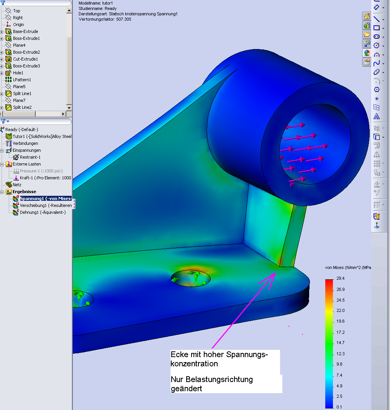Select the Boss-Extrude1 feature
The height and width of the screenshot is (410, 390).
coord(26,38)
